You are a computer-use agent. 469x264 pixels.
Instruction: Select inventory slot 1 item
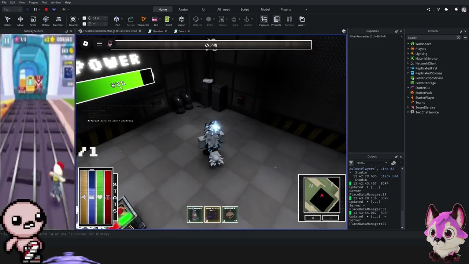[195, 214]
